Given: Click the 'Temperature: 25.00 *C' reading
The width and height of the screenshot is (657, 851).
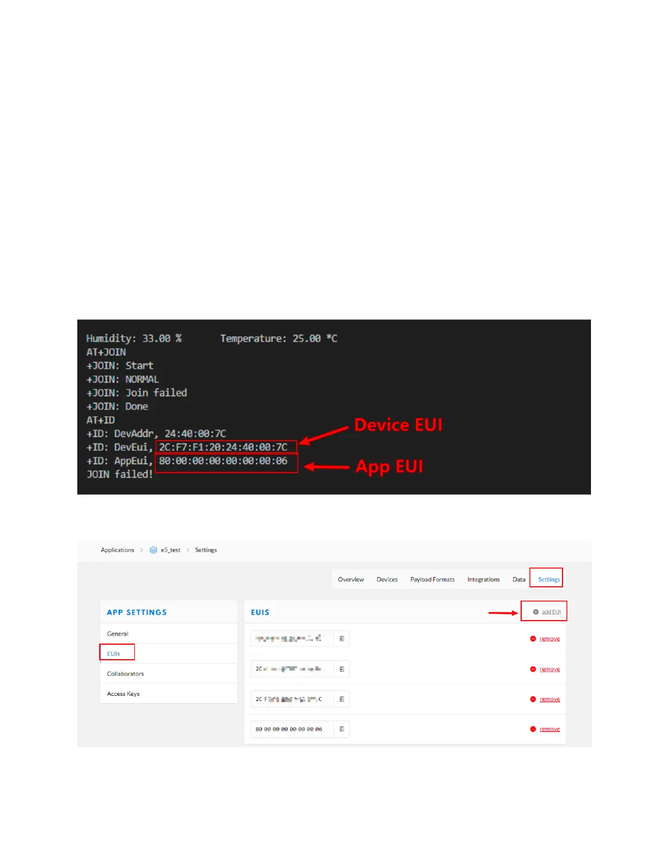Looking at the screenshot, I should click(x=279, y=338).
